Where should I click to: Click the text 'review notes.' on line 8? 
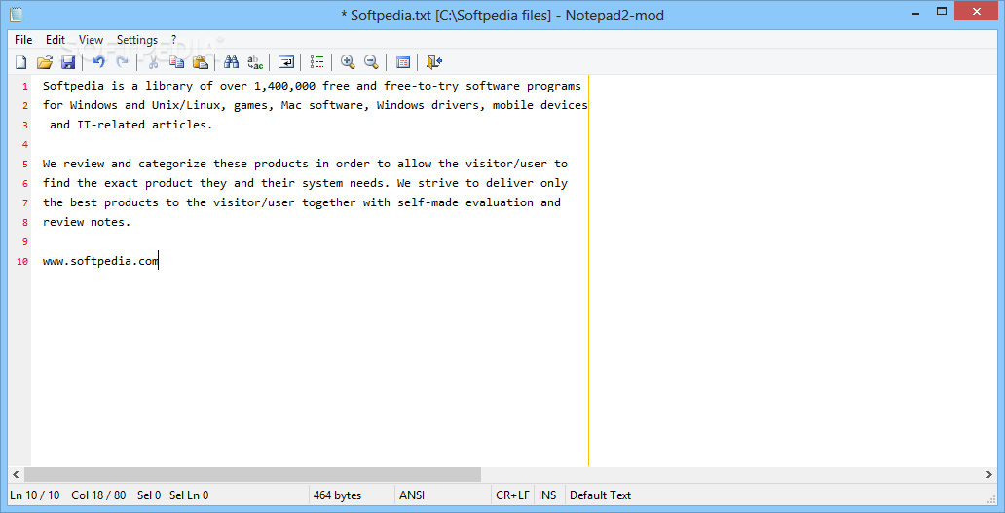click(87, 222)
